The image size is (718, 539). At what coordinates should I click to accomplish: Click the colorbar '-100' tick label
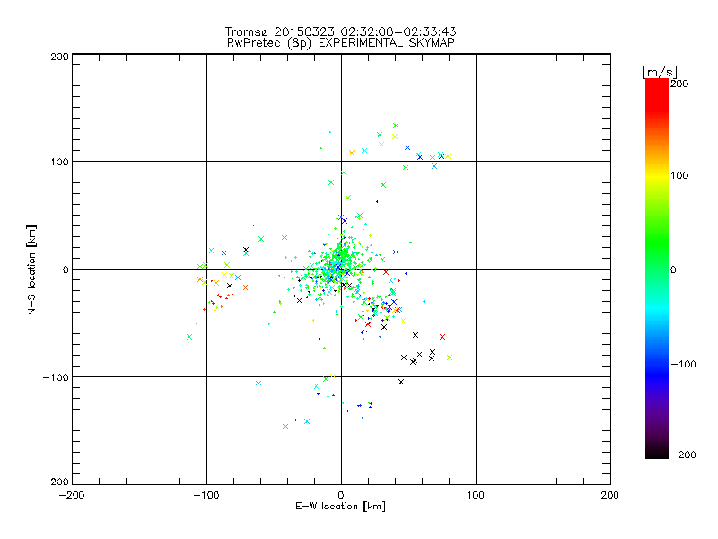[684, 364]
